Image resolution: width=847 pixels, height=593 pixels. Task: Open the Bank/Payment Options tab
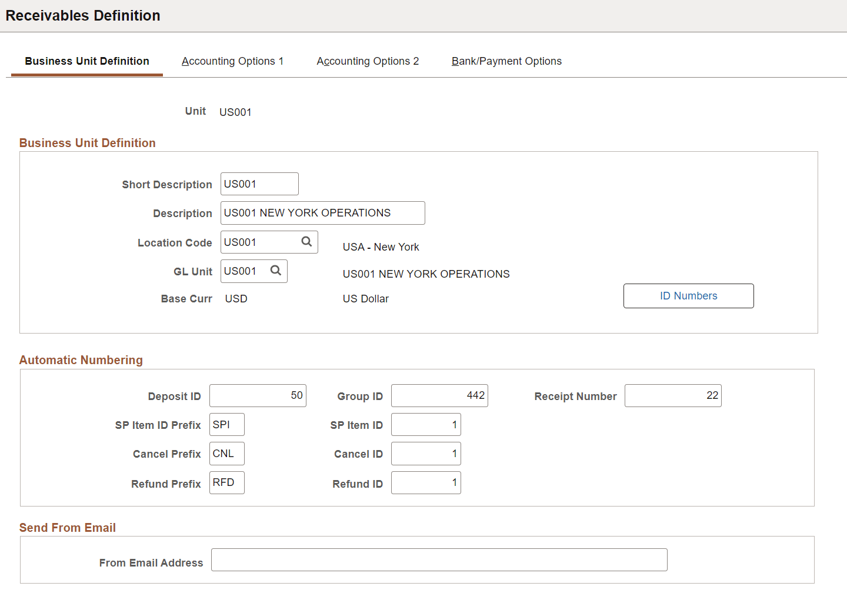click(506, 61)
